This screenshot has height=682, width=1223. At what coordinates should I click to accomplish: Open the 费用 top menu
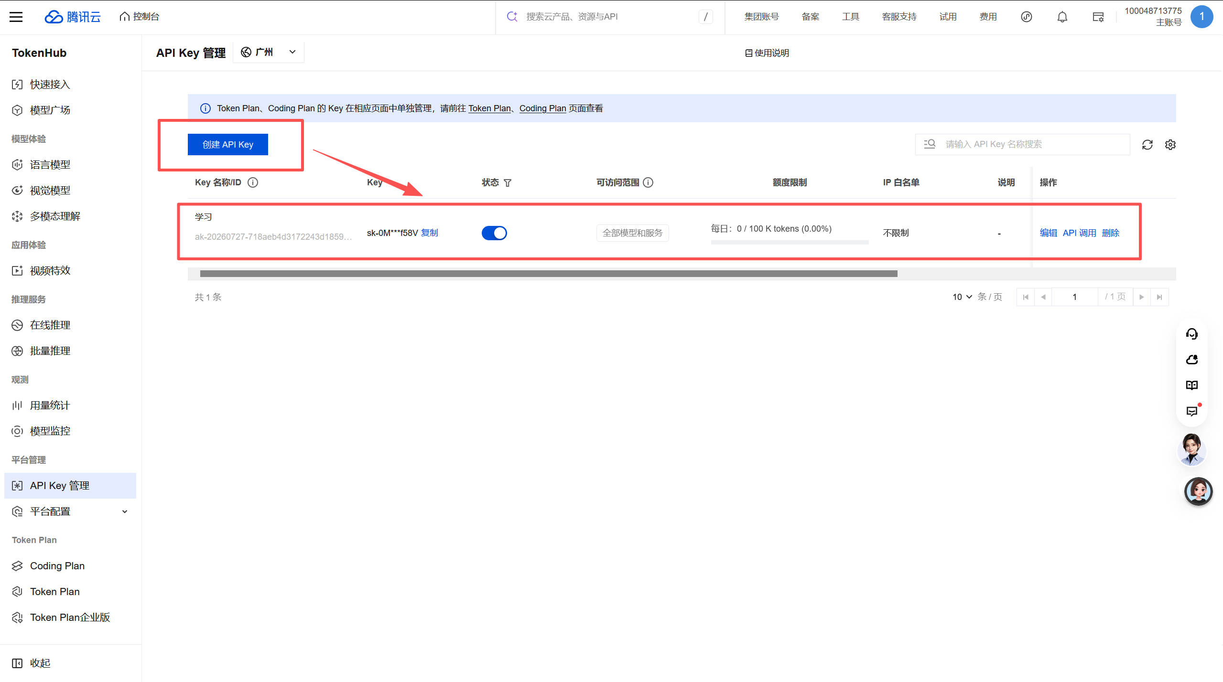pos(988,17)
